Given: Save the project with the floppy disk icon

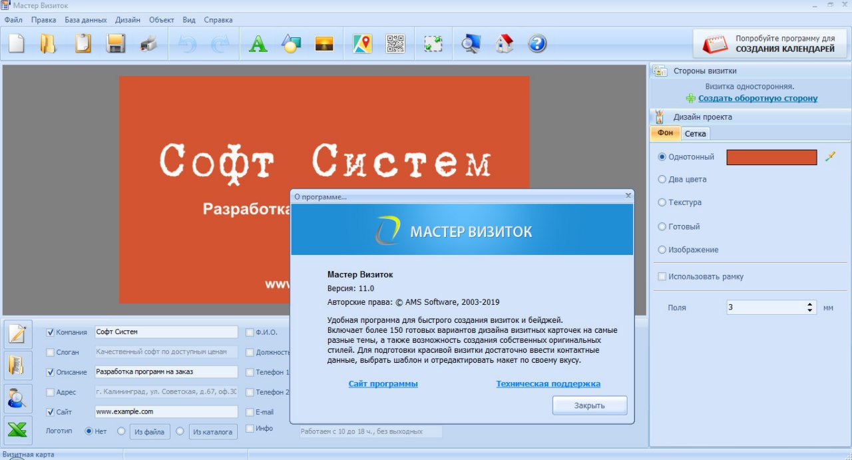Looking at the screenshot, I should click(x=116, y=44).
